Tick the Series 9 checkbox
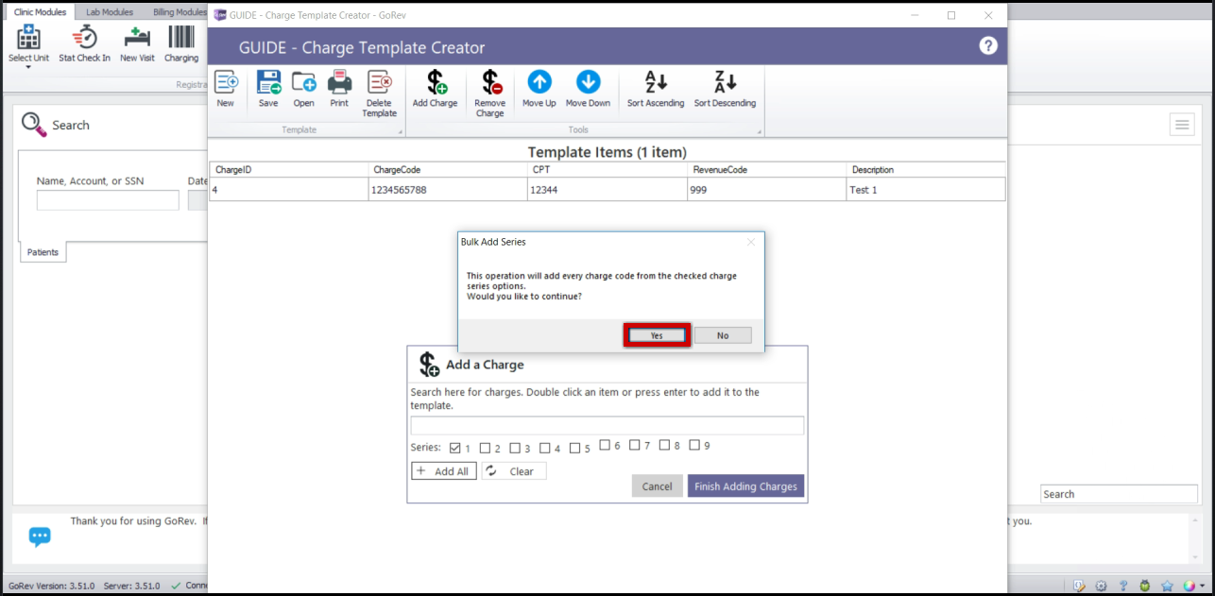 pos(694,445)
